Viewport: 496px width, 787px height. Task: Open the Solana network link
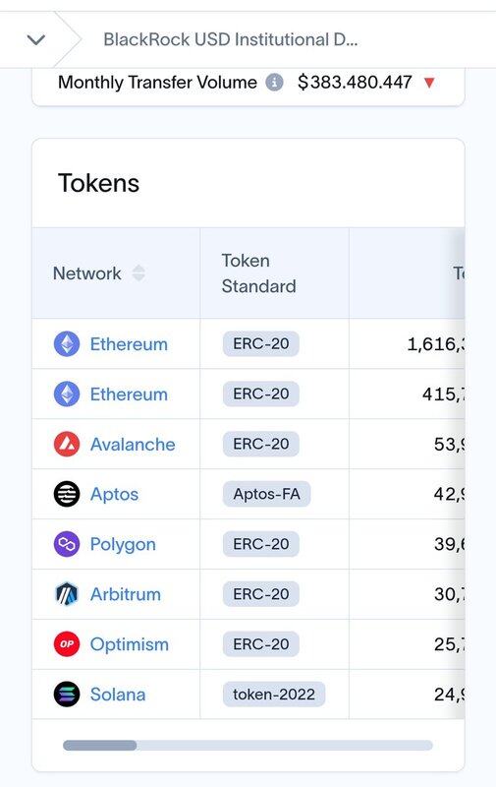[x=118, y=695]
